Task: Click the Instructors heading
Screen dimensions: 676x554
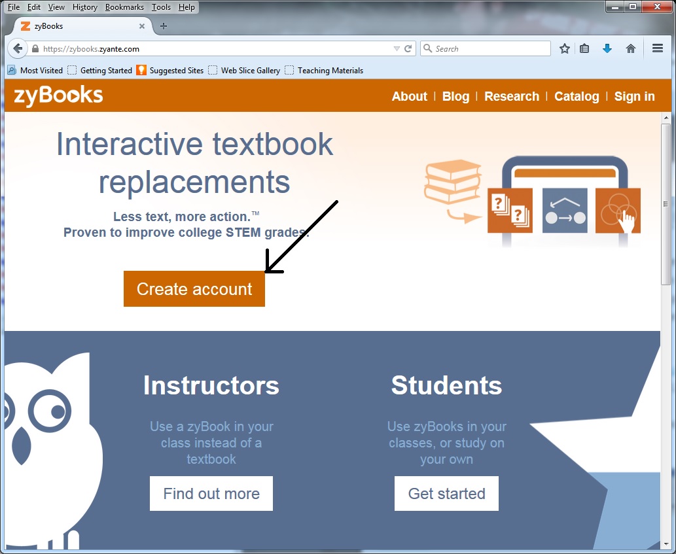Action: (211, 385)
